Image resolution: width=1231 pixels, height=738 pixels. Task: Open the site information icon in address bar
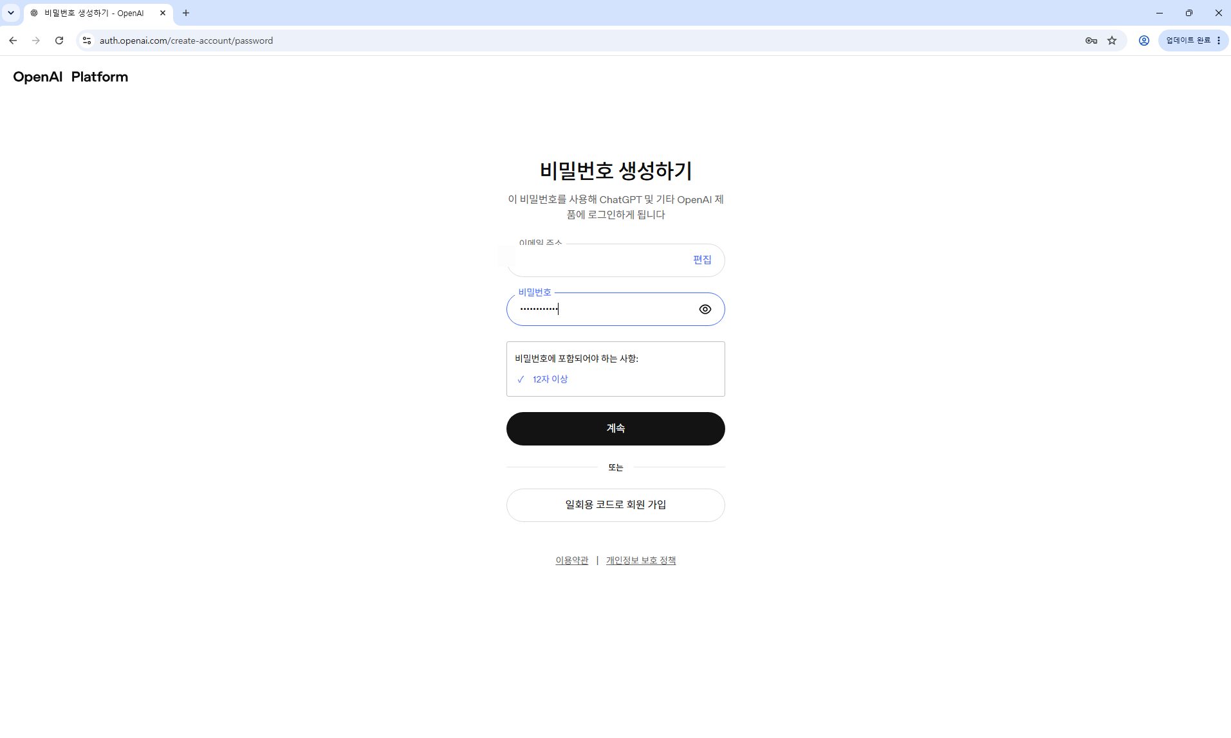click(87, 40)
